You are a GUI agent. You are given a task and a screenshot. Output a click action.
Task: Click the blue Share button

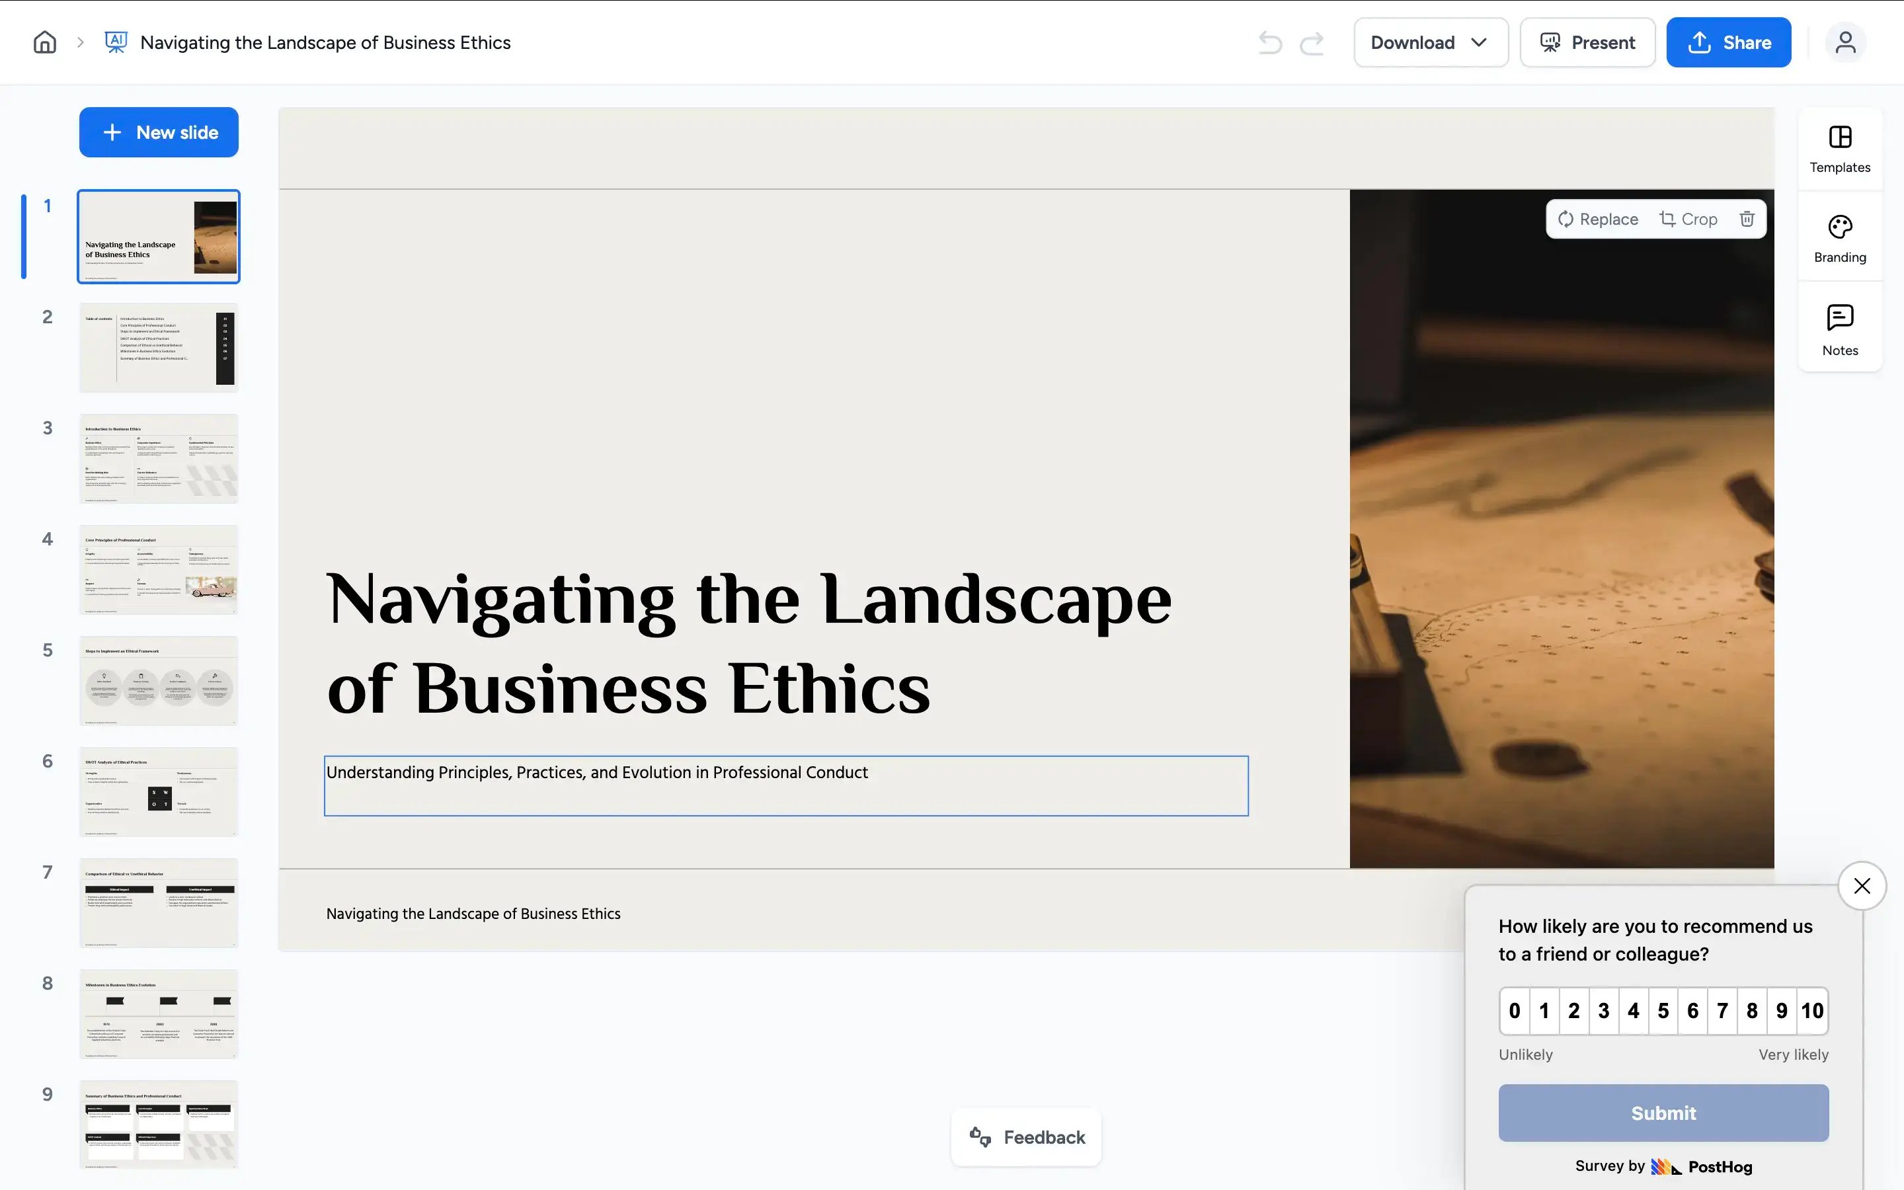click(1727, 42)
